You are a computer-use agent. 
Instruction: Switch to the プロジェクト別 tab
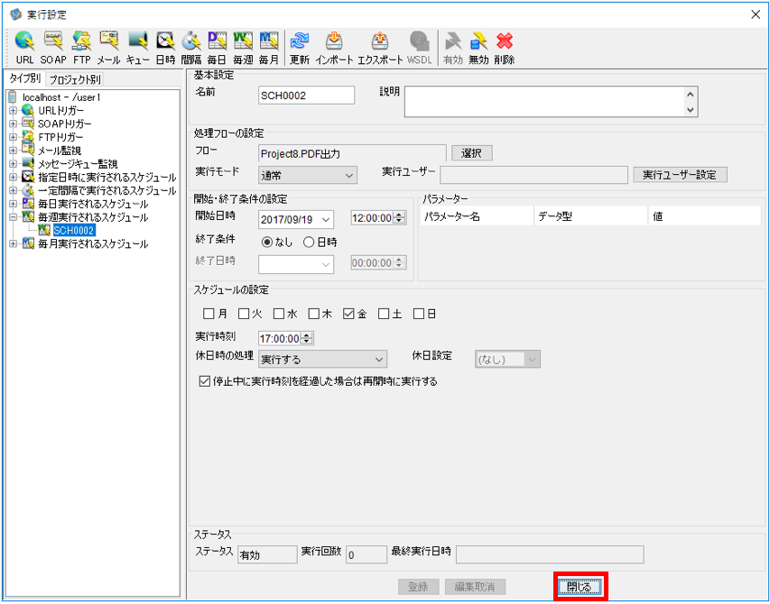pyautogui.click(x=75, y=79)
